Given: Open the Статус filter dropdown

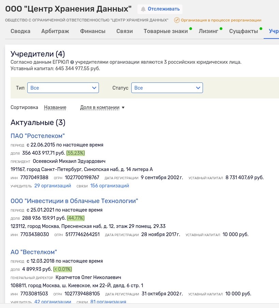Looking at the screenshot, I should 167,88.
